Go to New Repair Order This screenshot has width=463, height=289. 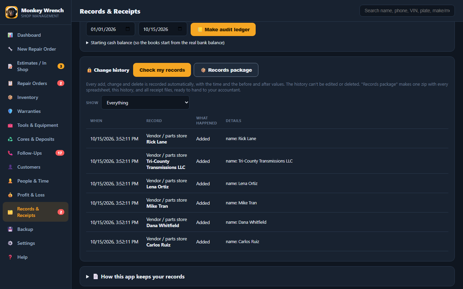[x=35, y=49]
